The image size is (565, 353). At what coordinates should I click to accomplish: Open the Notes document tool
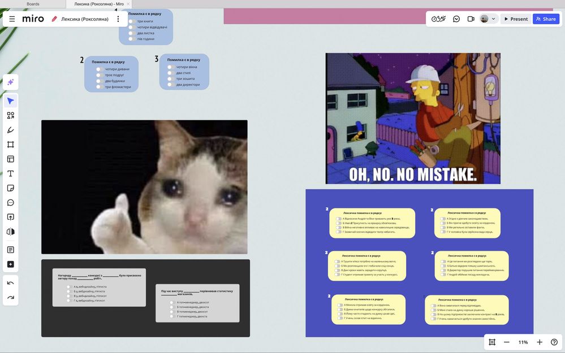[x=10, y=250]
